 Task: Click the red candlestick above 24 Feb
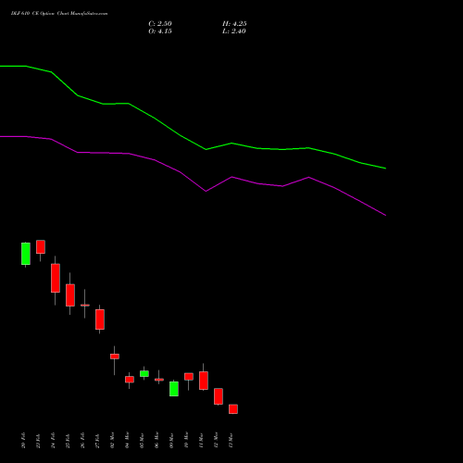[56, 278]
